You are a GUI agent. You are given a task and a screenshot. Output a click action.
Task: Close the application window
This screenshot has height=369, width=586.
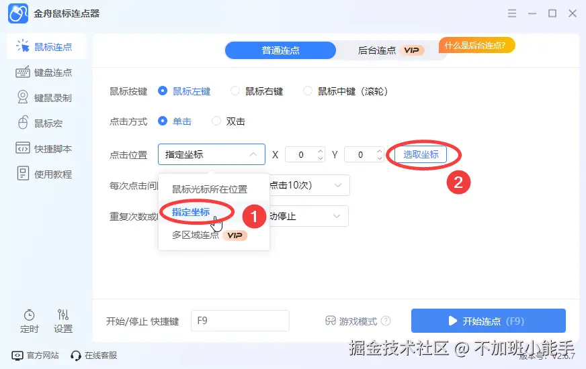(573, 13)
